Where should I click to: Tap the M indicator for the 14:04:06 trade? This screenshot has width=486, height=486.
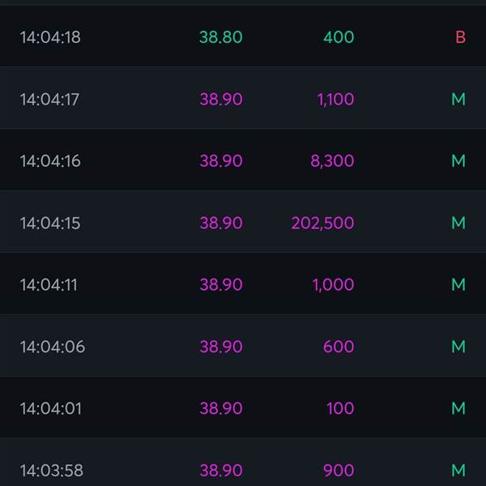click(458, 347)
